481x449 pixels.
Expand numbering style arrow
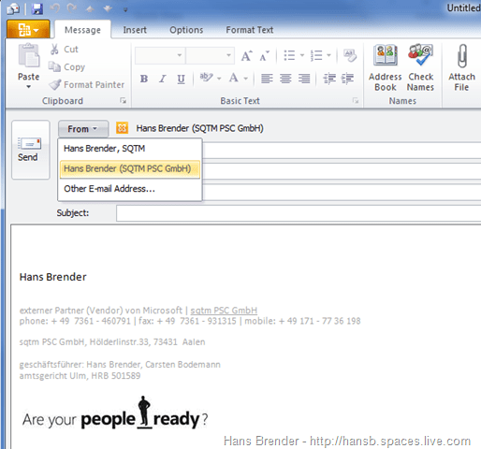[328, 55]
